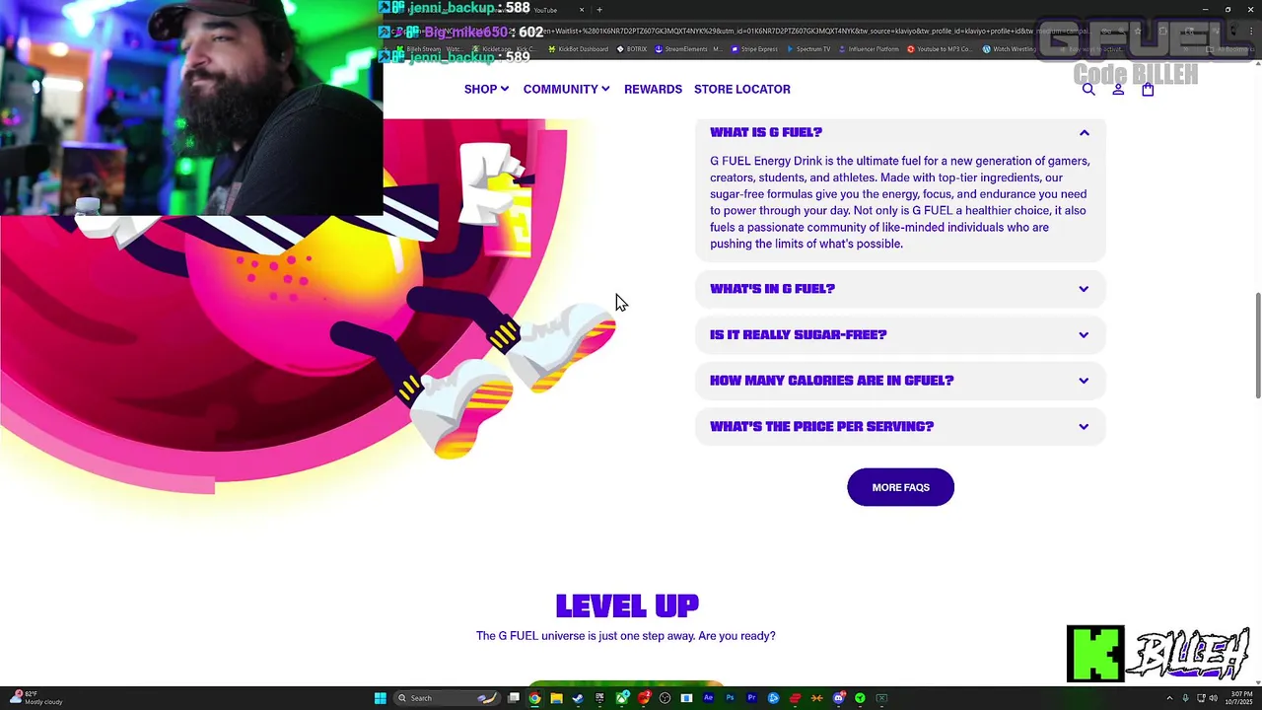Open the Windows Start menu
Screen dimensions: 1262x710
[x=381, y=698]
